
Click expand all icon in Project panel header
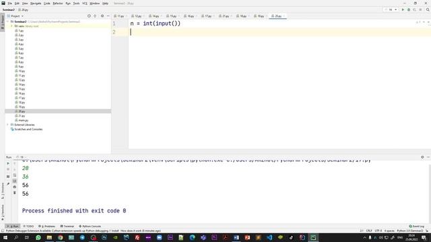[x=95, y=16]
